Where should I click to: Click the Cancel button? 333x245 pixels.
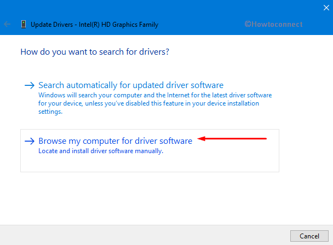[x=309, y=236]
